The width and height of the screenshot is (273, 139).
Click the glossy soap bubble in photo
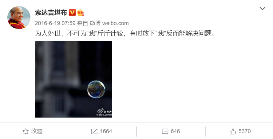click(x=96, y=89)
